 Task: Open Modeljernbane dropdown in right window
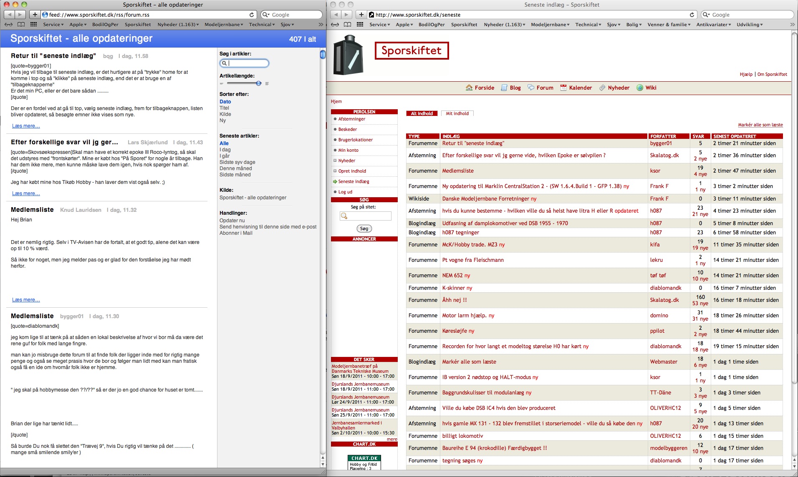(551, 25)
